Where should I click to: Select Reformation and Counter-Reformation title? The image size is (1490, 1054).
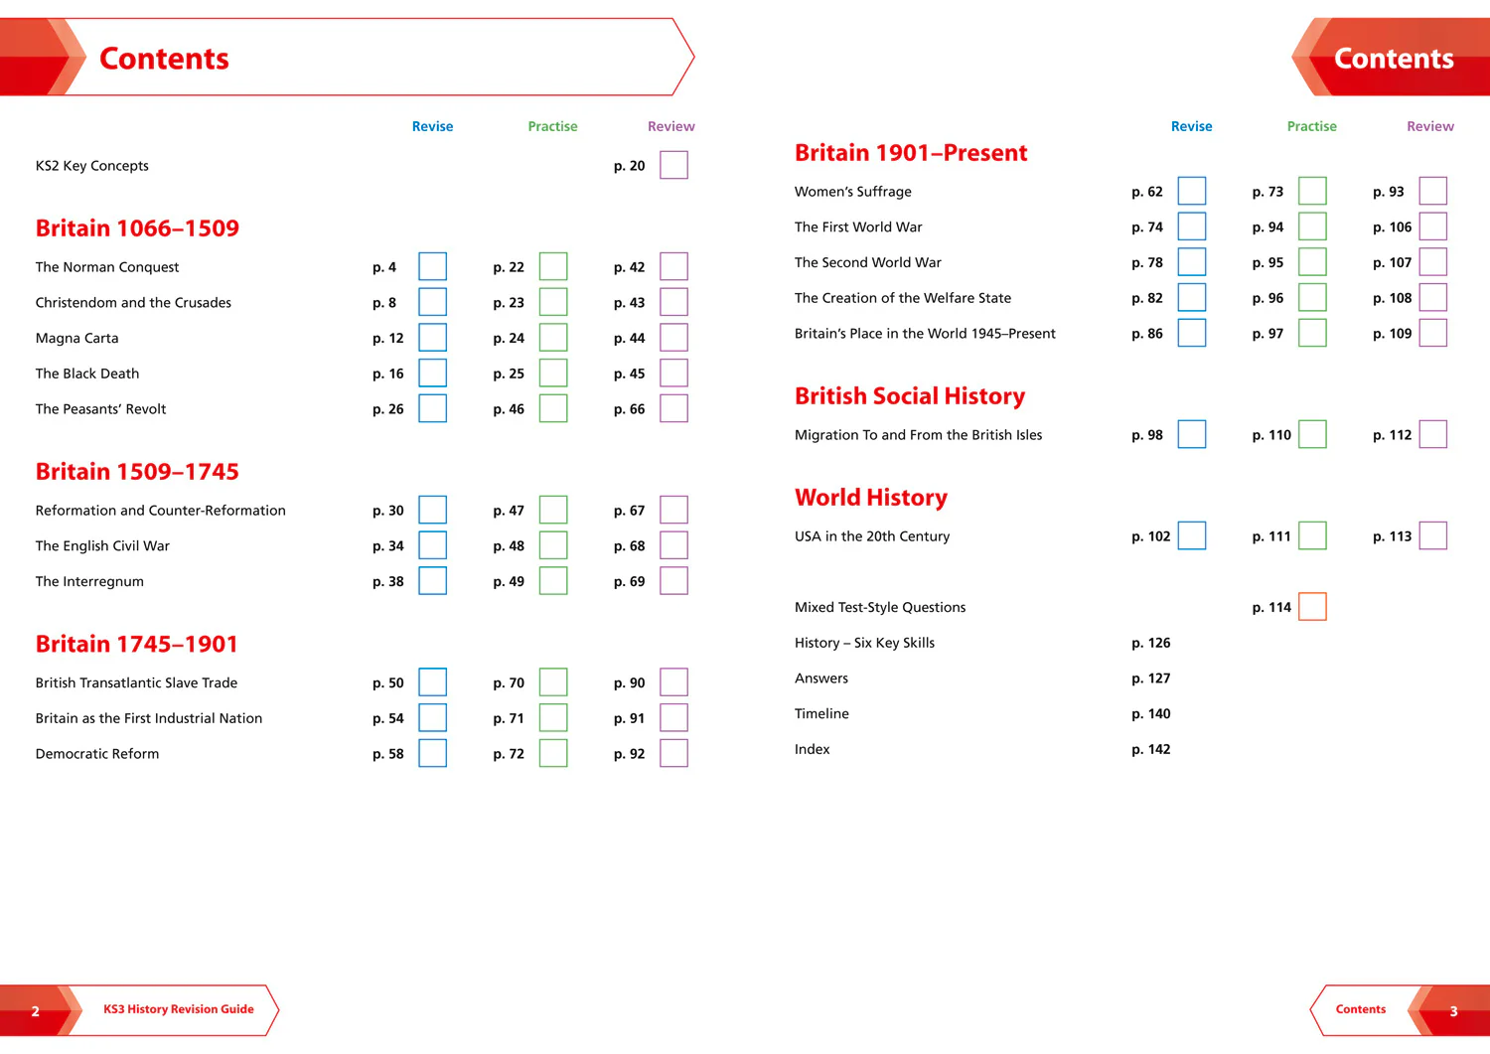click(x=160, y=511)
